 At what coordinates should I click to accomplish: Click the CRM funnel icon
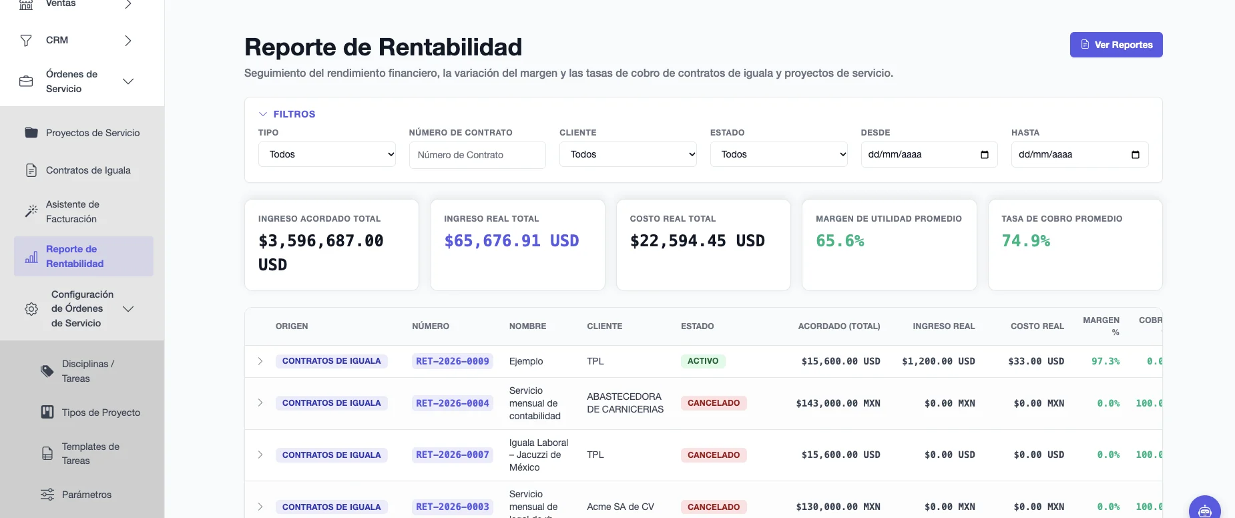tap(26, 41)
